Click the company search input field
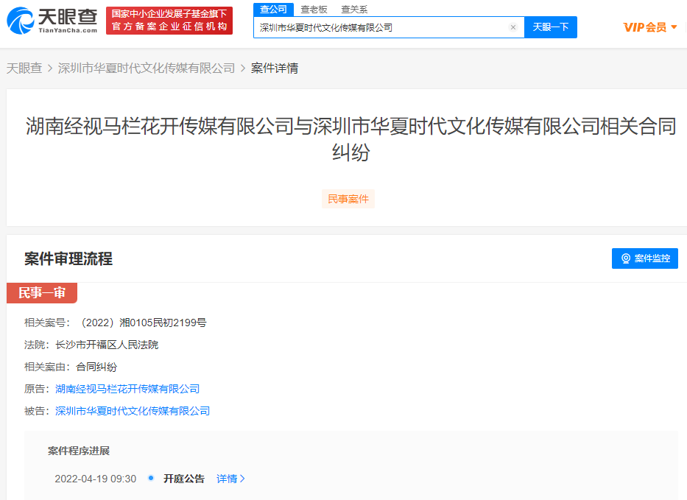Viewport: 687px width, 500px height. coord(379,27)
